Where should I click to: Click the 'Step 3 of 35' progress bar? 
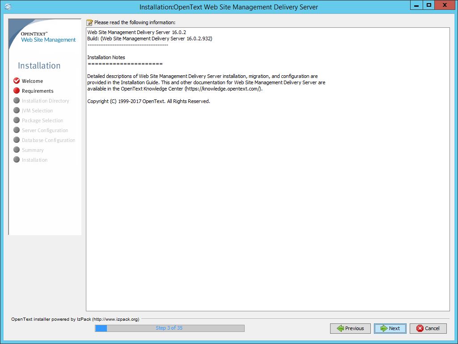[170, 328]
